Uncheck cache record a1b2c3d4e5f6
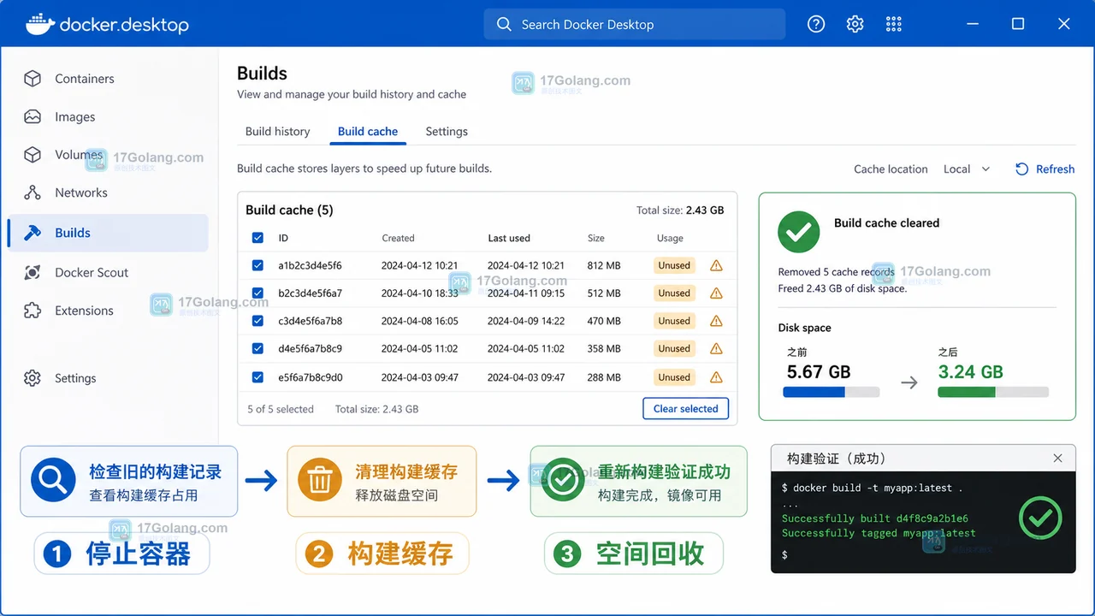 point(257,265)
